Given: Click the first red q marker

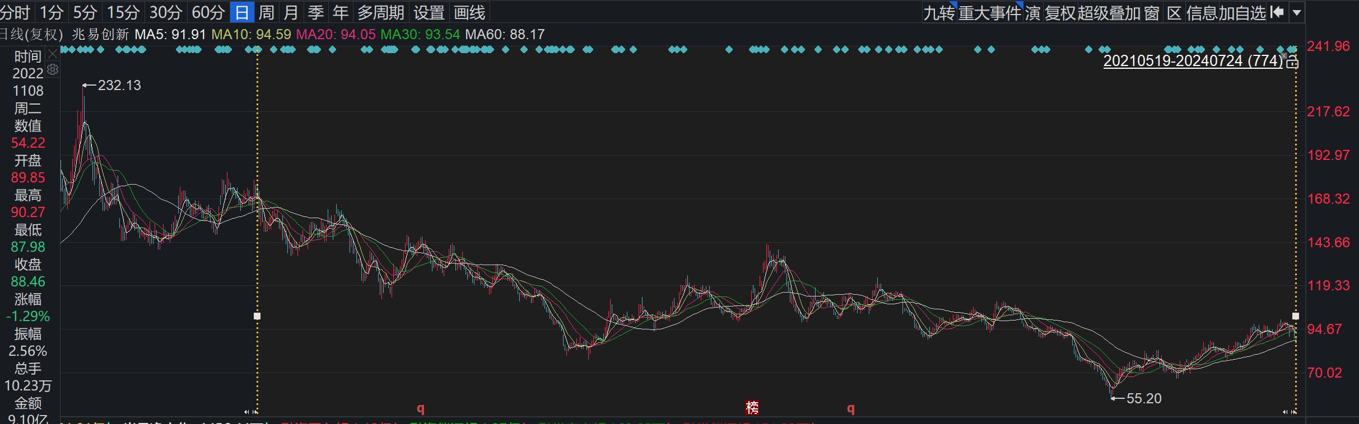Looking at the screenshot, I should pyautogui.click(x=420, y=408).
